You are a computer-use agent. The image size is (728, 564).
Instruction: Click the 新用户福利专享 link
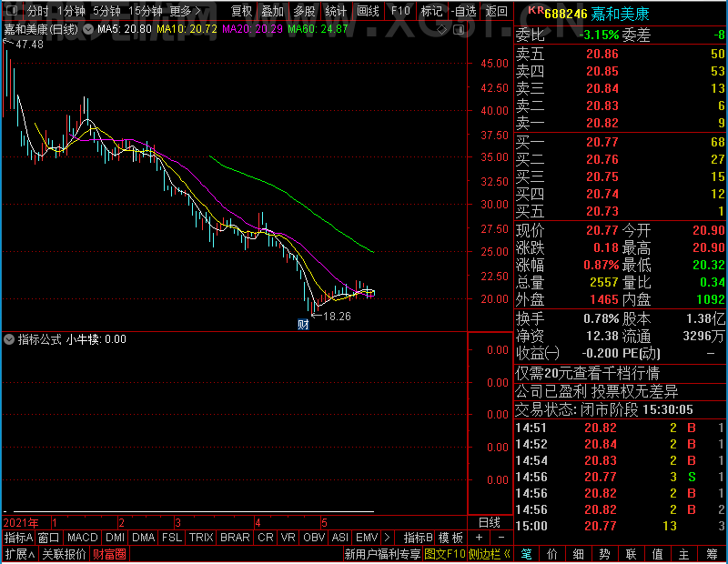click(x=382, y=554)
